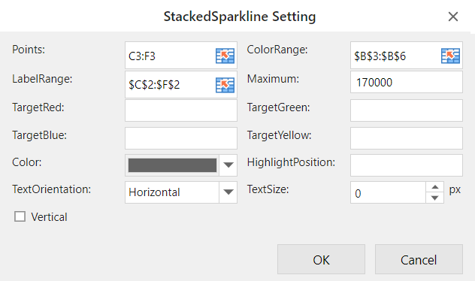Click into the Maximum value field
The width and height of the screenshot is (475, 281).
pos(407,82)
